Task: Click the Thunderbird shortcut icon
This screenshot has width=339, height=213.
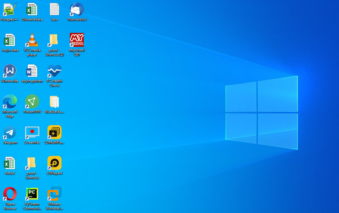Action: click(x=77, y=10)
